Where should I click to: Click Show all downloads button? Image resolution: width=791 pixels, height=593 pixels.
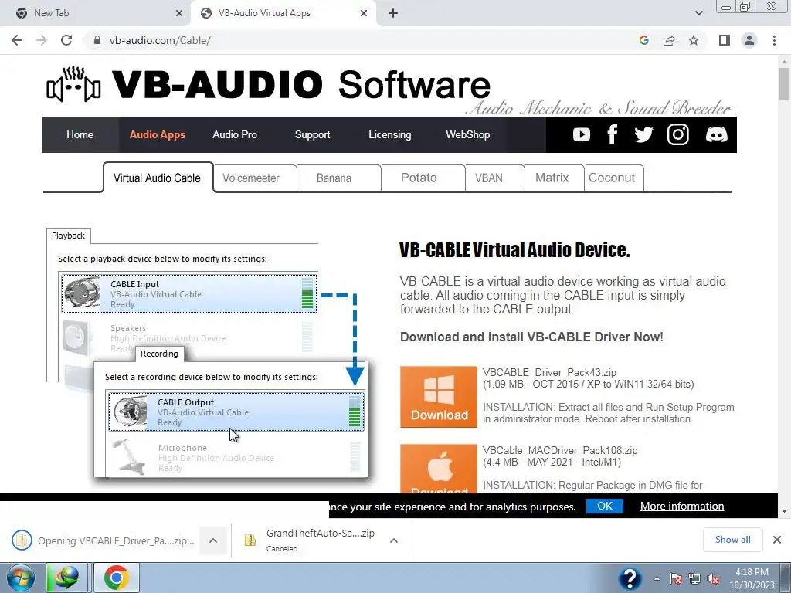(732, 540)
